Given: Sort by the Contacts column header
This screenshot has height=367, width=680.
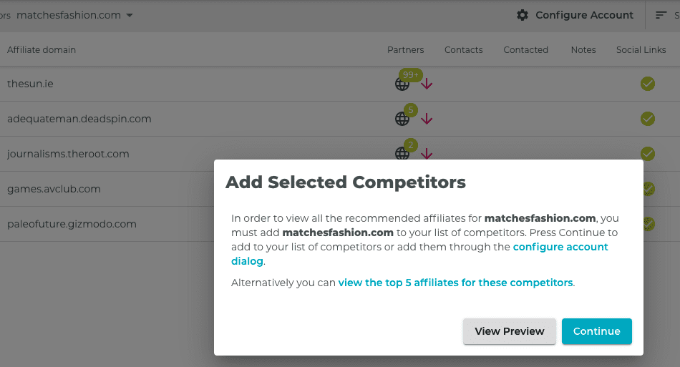Looking at the screenshot, I should click(x=464, y=50).
